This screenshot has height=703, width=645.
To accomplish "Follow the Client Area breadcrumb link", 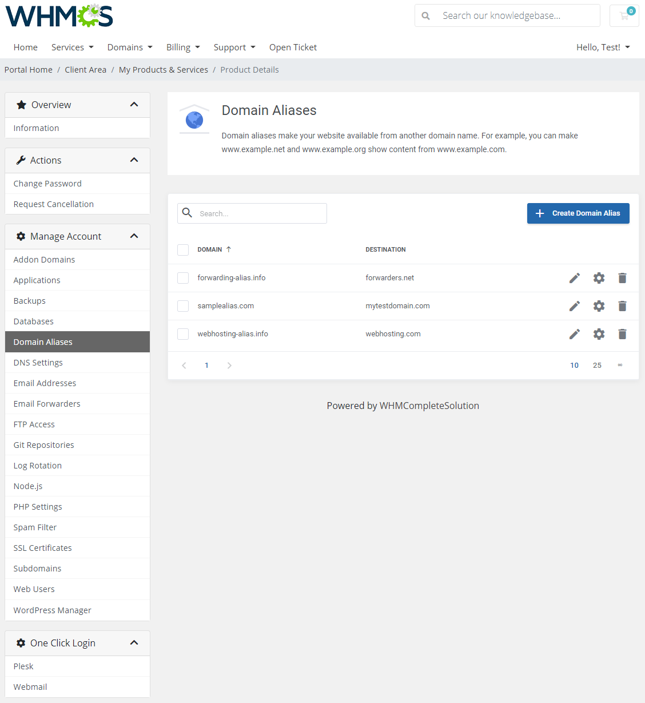I will tap(85, 70).
